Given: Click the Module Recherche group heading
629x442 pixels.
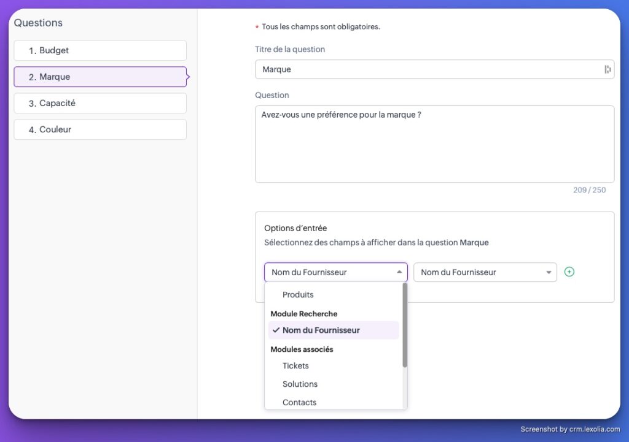Looking at the screenshot, I should click(x=303, y=314).
